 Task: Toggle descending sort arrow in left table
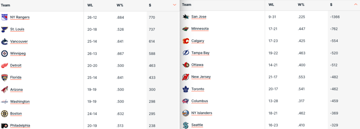click(x=174, y=5)
